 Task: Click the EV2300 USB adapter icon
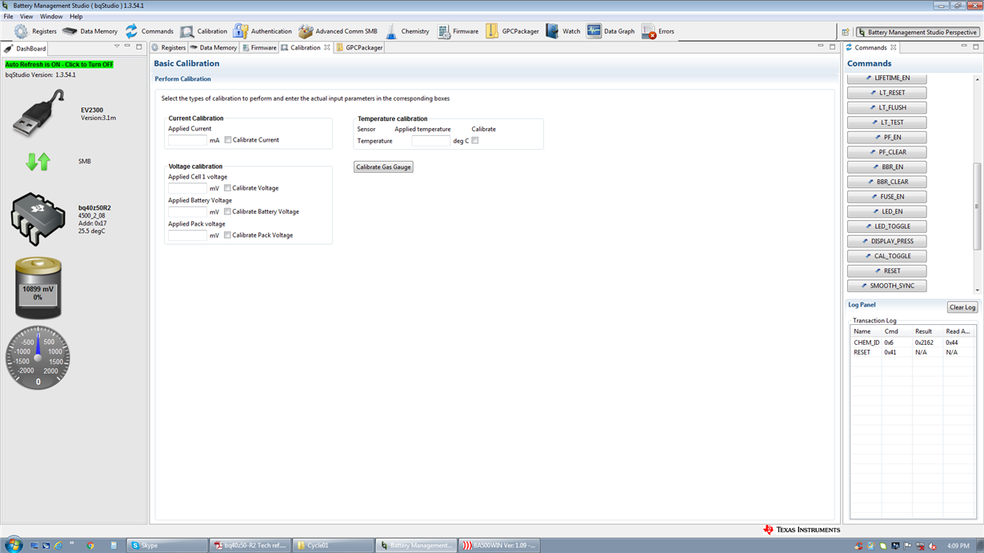coord(38,113)
